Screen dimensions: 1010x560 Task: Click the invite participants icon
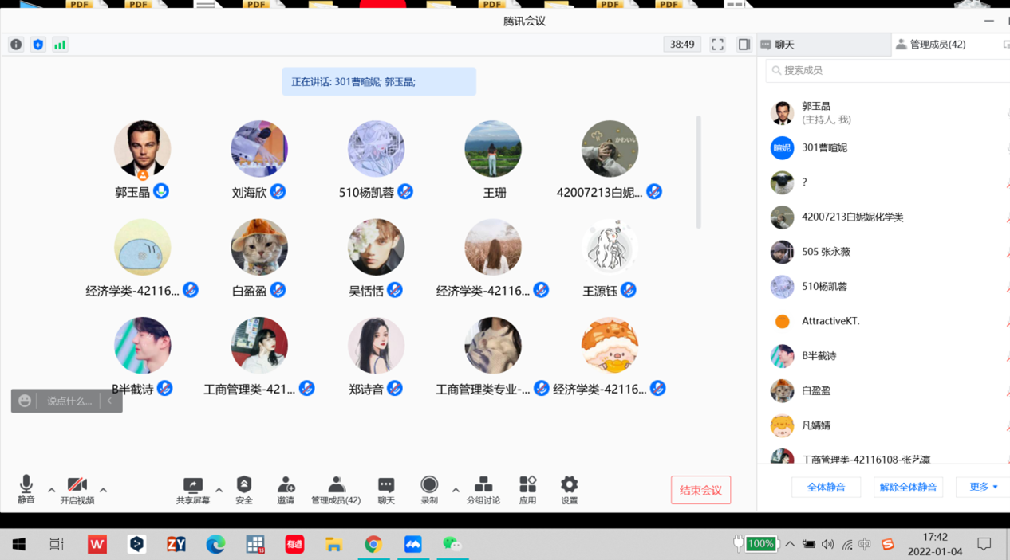click(x=286, y=486)
